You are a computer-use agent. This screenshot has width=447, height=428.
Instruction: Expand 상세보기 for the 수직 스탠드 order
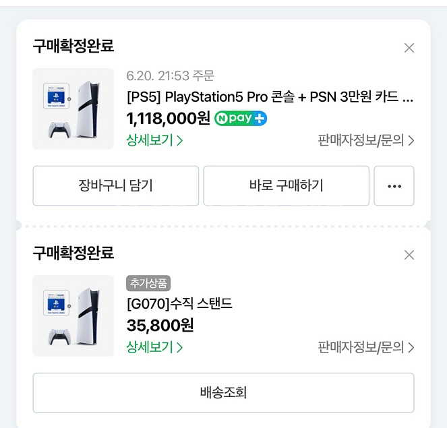[x=154, y=347]
